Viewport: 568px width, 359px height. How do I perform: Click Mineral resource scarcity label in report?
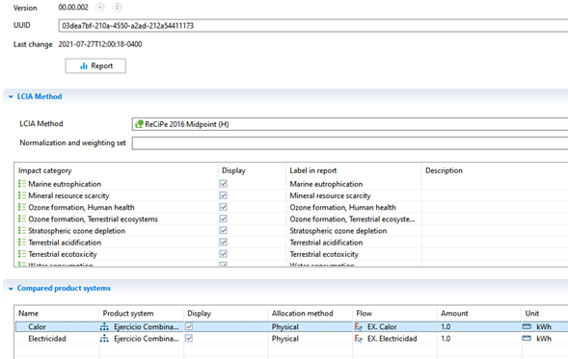click(x=330, y=195)
